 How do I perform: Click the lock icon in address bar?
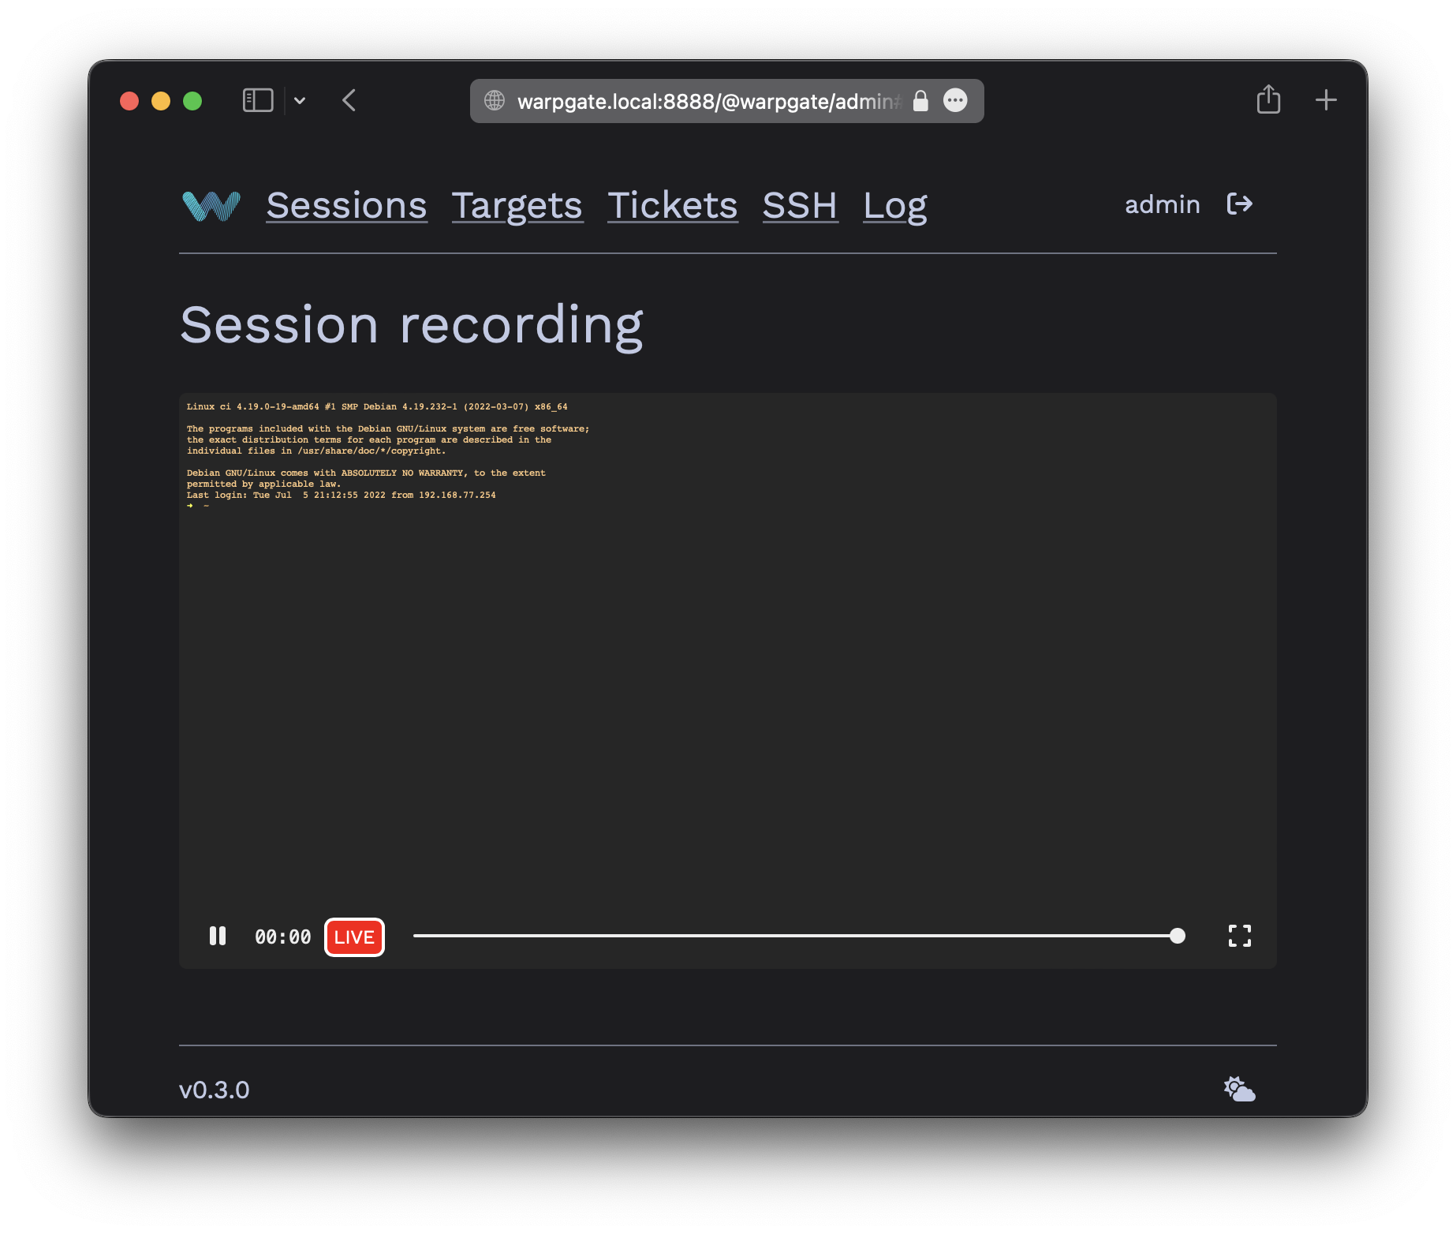(920, 100)
